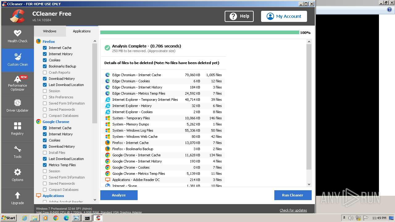Click the category list scroll up arrow
Screen dimensions: 395x222
[95, 41]
